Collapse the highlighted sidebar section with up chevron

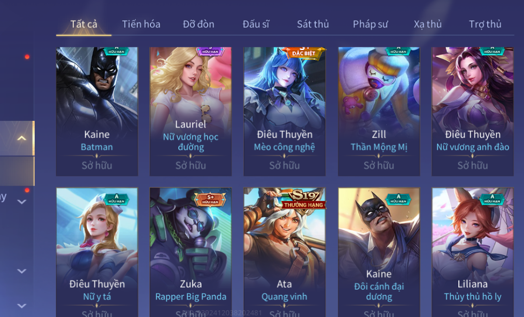[22, 138]
